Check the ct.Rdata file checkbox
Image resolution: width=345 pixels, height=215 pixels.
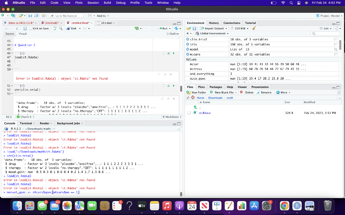coord(189,113)
